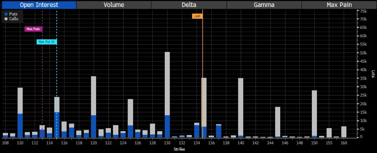Image resolution: width=377 pixels, height=153 pixels.
Task: Click the bar at strike 145
Action: click(x=278, y=122)
